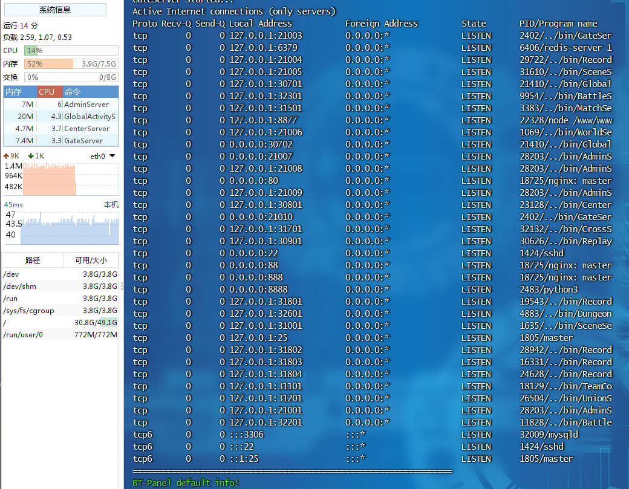Screen dimensions: 629x489
Task: Click the red upload speed arrow icon
Action: pos(6,156)
